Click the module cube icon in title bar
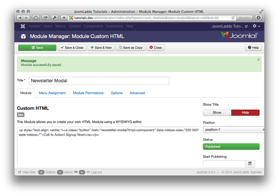This screenshot has height=196, width=279. click(x=23, y=36)
